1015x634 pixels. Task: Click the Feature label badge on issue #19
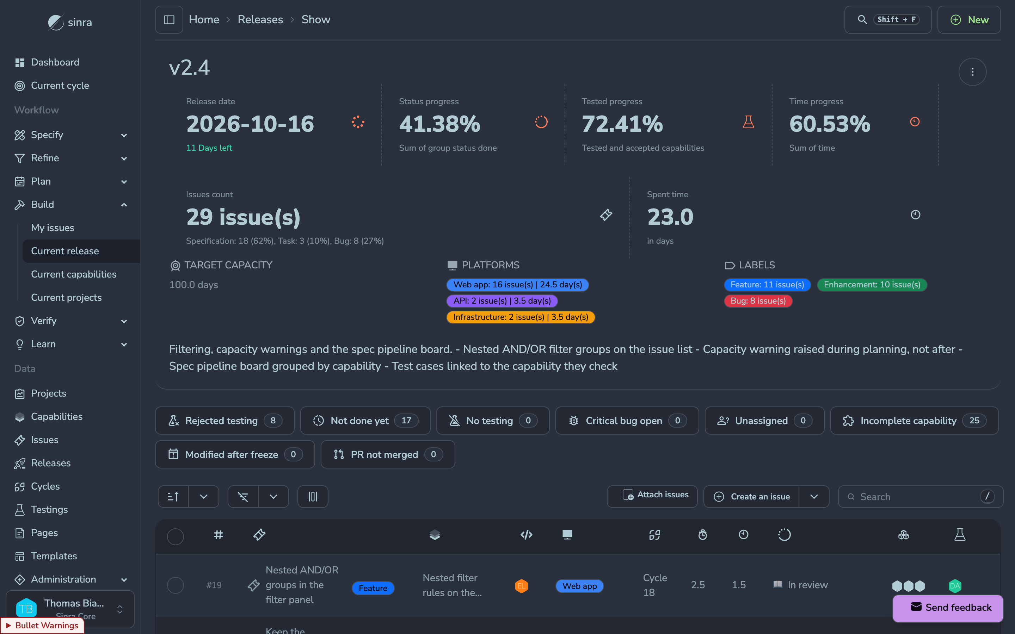pyautogui.click(x=373, y=588)
